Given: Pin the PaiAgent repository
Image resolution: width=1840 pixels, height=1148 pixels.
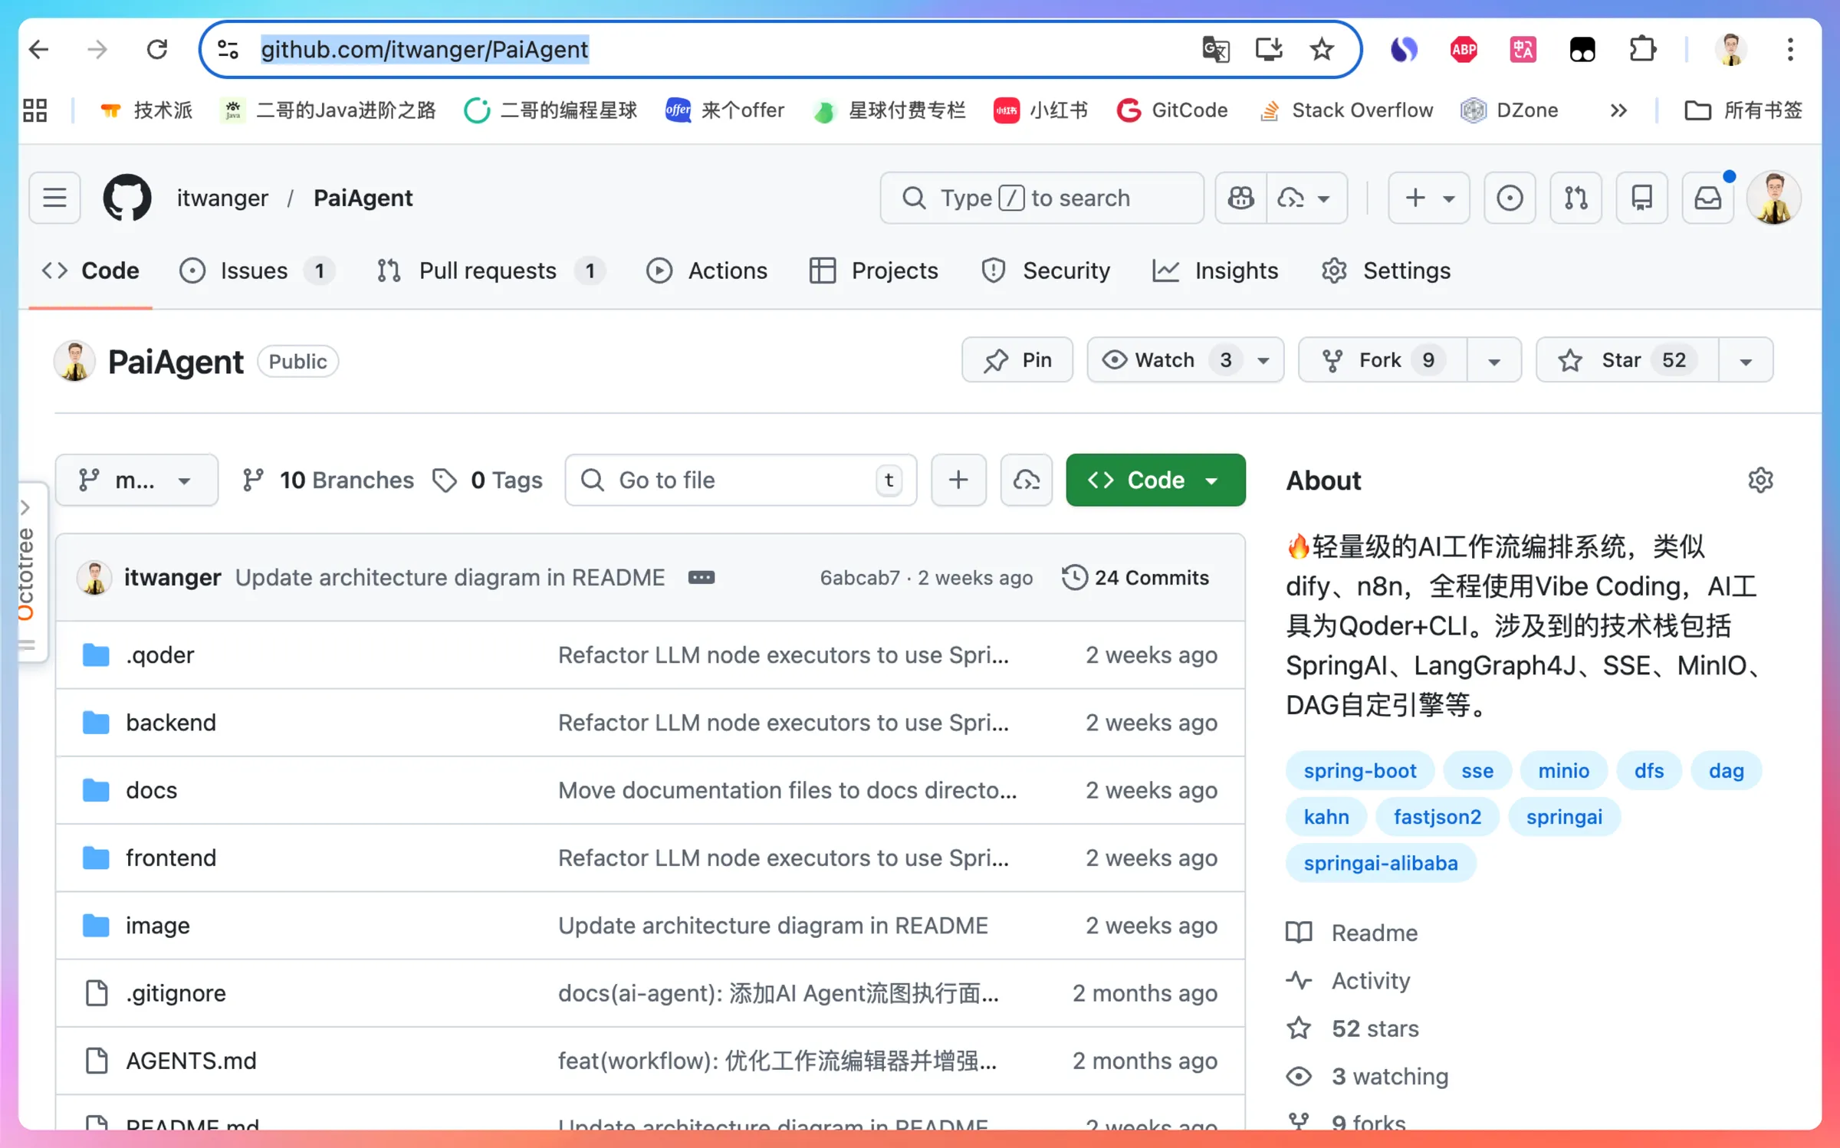Looking at the screenshot, I should click(1017, 360).
